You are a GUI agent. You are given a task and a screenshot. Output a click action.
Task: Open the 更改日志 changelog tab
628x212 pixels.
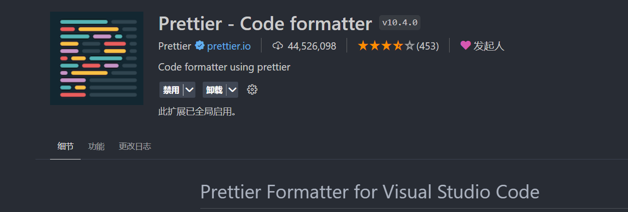click(x=135, y=146)
